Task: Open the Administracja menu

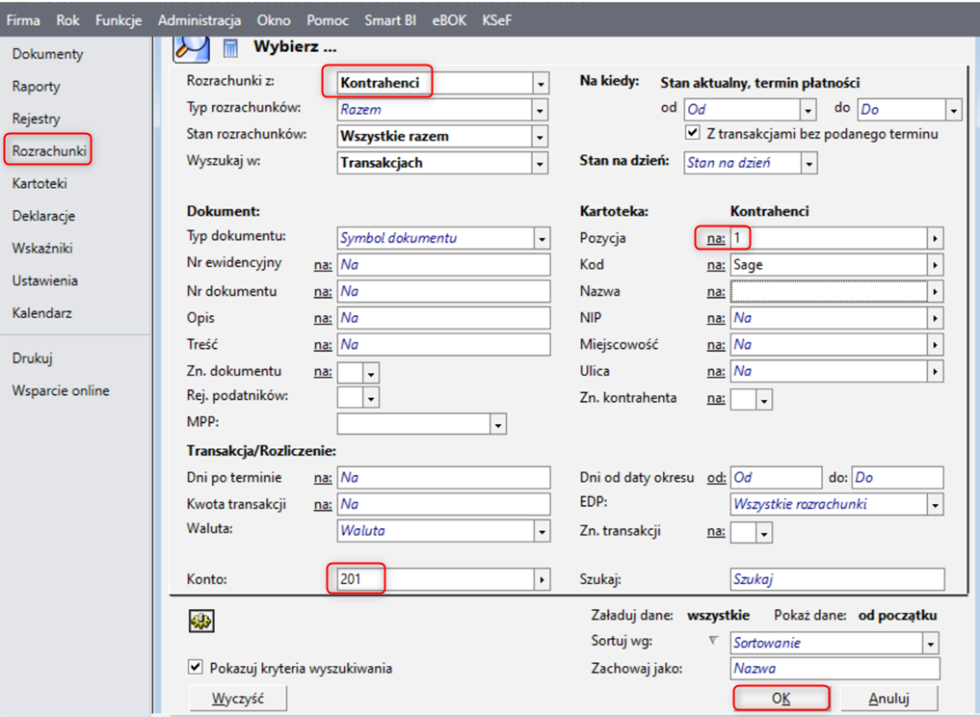Action: coord(199,20)
